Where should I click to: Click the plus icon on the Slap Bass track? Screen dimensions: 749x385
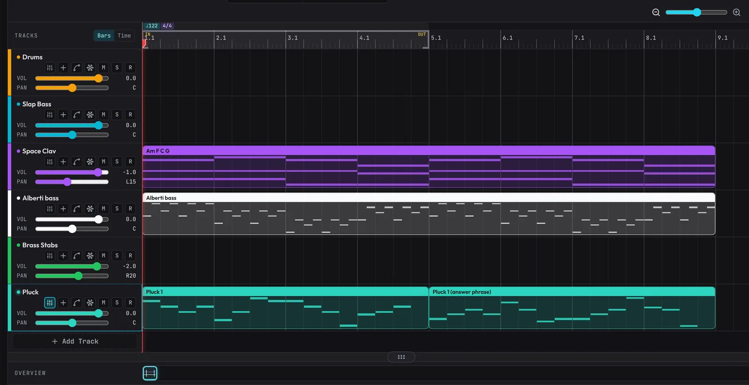click(x=63, y=115)
